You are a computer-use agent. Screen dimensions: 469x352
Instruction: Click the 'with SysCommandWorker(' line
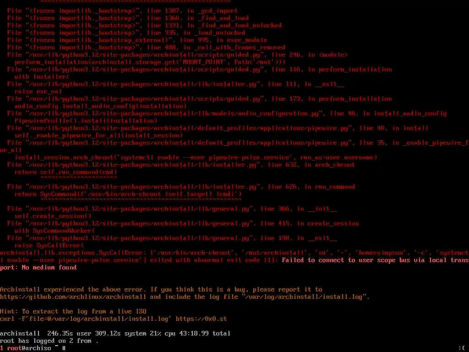(55, 231)
